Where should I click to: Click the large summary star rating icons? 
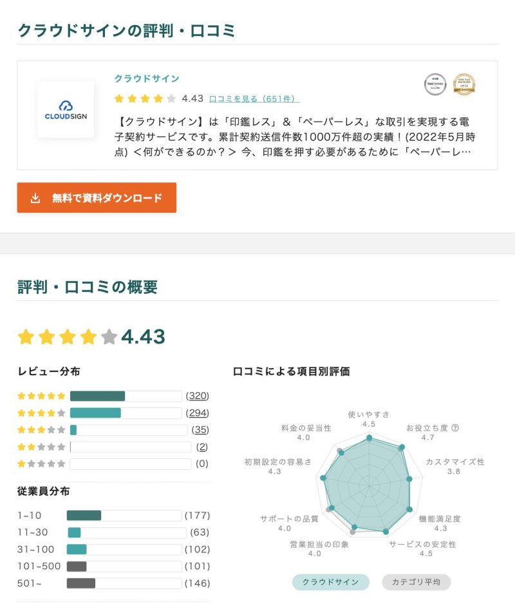tap(67, 336)
